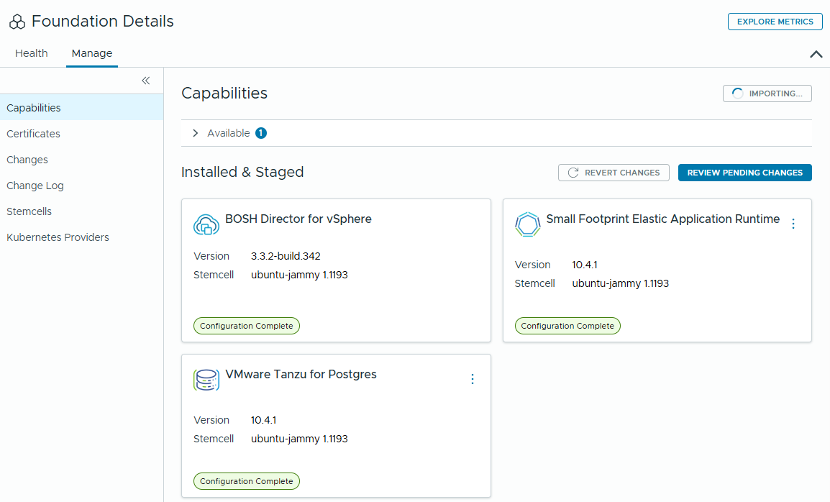Image resolution: width=830 pixels, height=502 pixels.
Task: Click the Foundation Details hexagon icon
Action: pyautogui.click(x=17, y=22)
